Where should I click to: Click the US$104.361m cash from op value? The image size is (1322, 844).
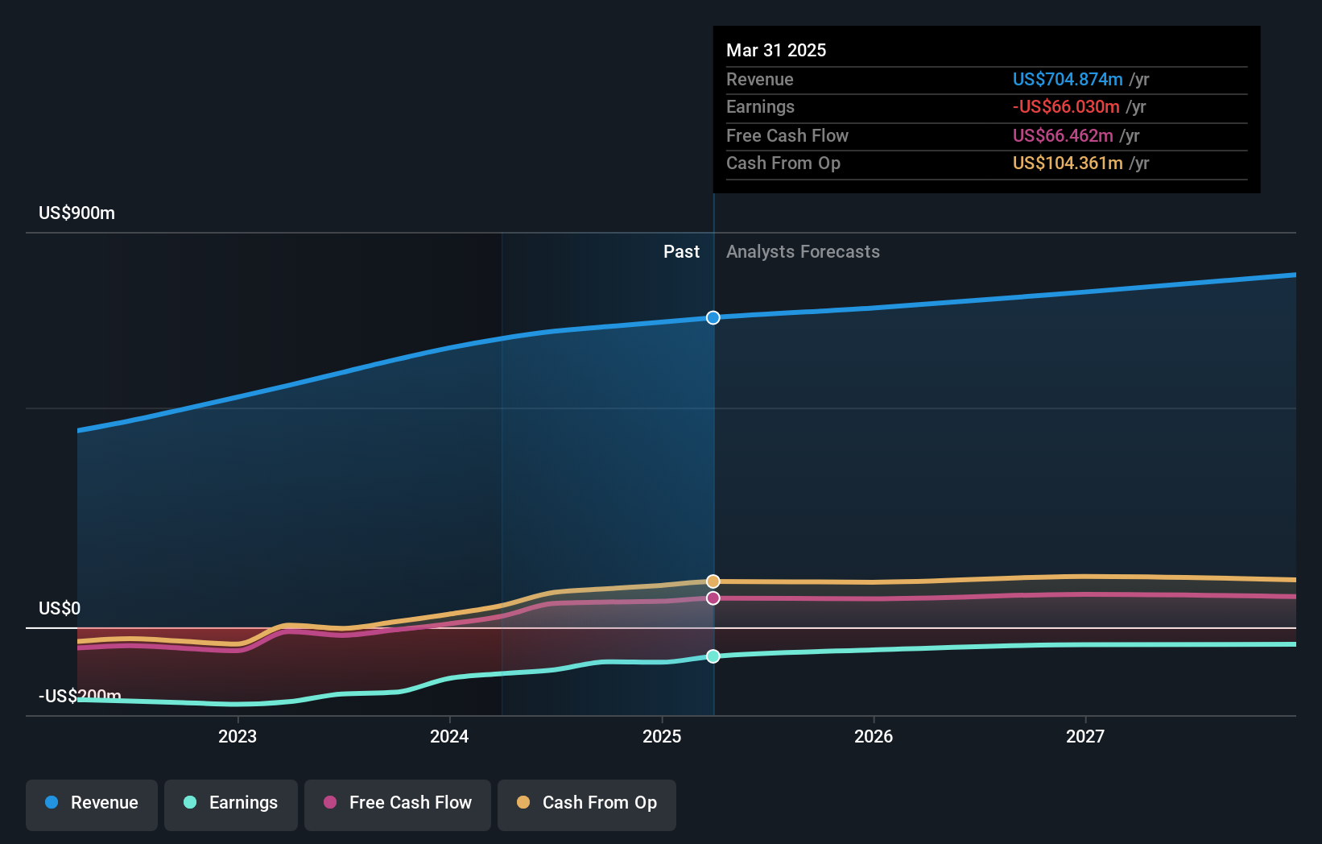(1068, 163)
